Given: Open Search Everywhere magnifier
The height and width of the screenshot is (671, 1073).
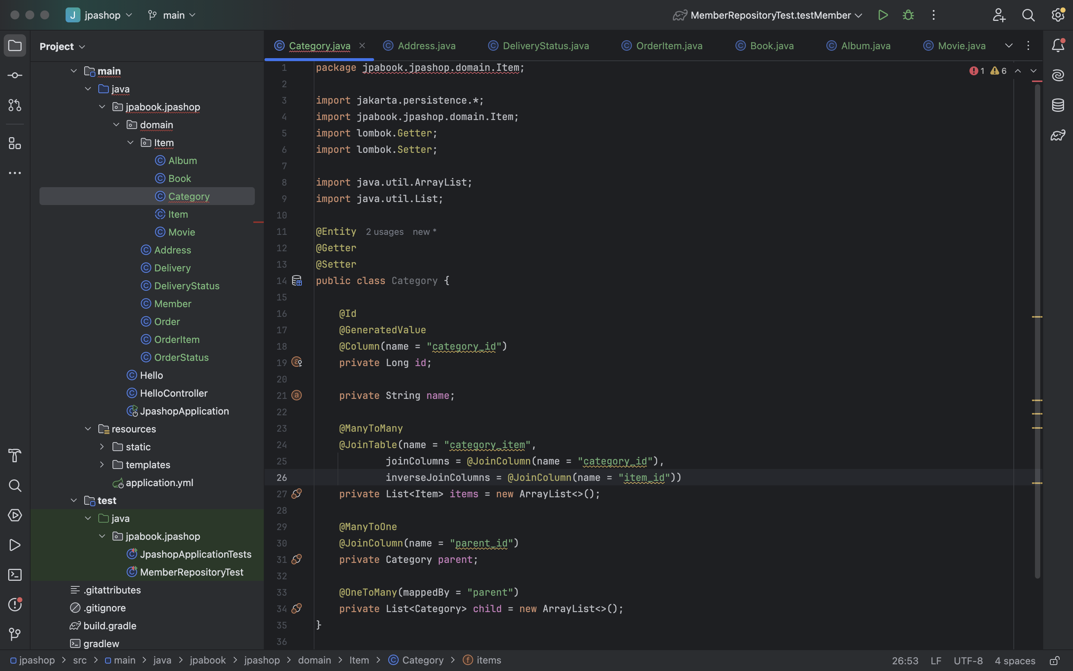Looking at the screenshot, I should (x=1028, y=15).
